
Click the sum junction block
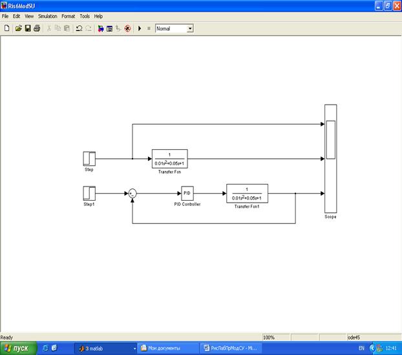(x=132, y=193)
